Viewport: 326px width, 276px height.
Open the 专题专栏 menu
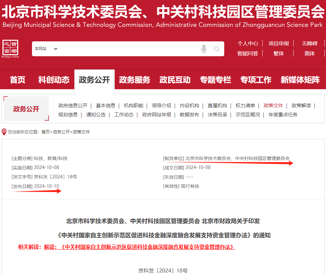tap(215, 80)
